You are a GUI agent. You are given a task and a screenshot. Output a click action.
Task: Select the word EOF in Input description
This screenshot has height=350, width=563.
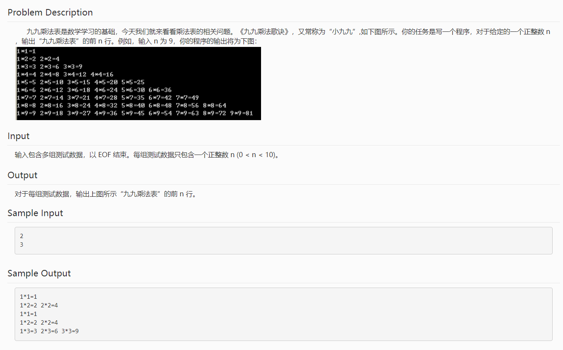(x=104, y=155)
